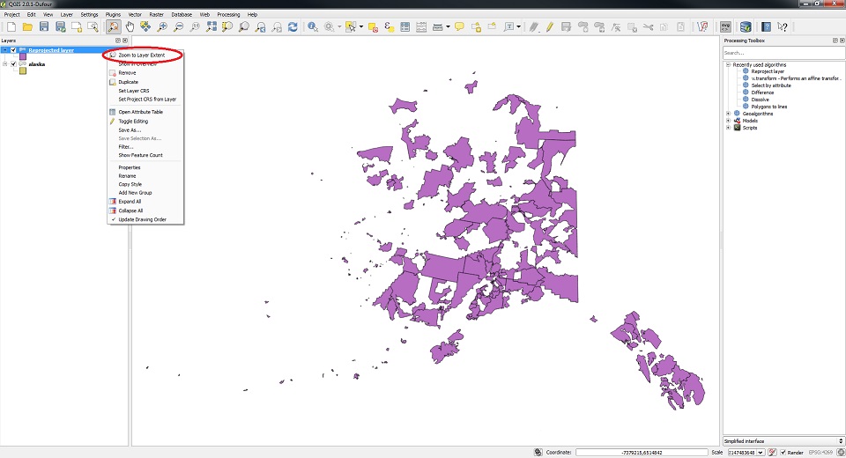Click the Zoom to Layer toolbar icon
Viewport: 846px width, 458px height.
(244, 26)
